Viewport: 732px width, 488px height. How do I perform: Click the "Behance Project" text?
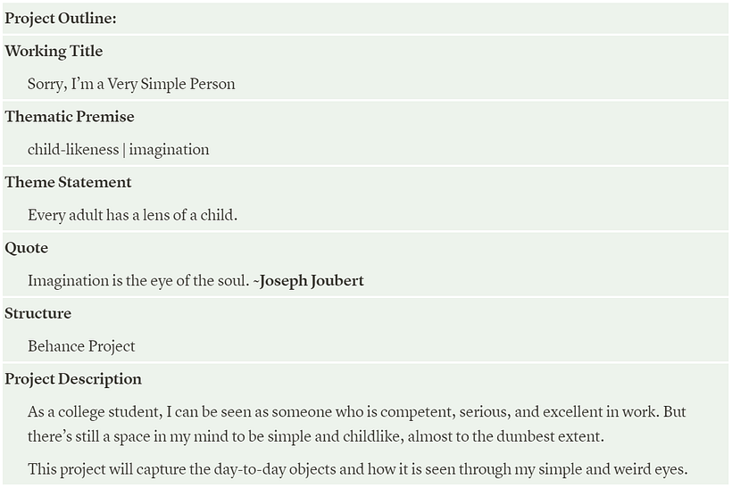(81, 346)
